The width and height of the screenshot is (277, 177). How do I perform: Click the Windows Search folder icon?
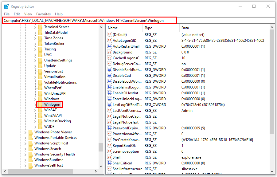(x=31, y=149)
